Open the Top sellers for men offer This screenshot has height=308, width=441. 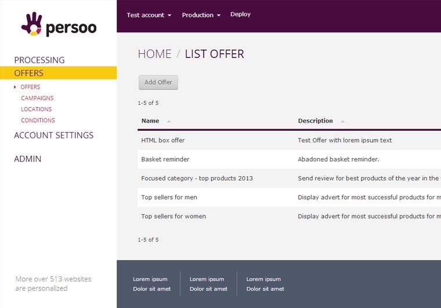click(x=169, y=197)
